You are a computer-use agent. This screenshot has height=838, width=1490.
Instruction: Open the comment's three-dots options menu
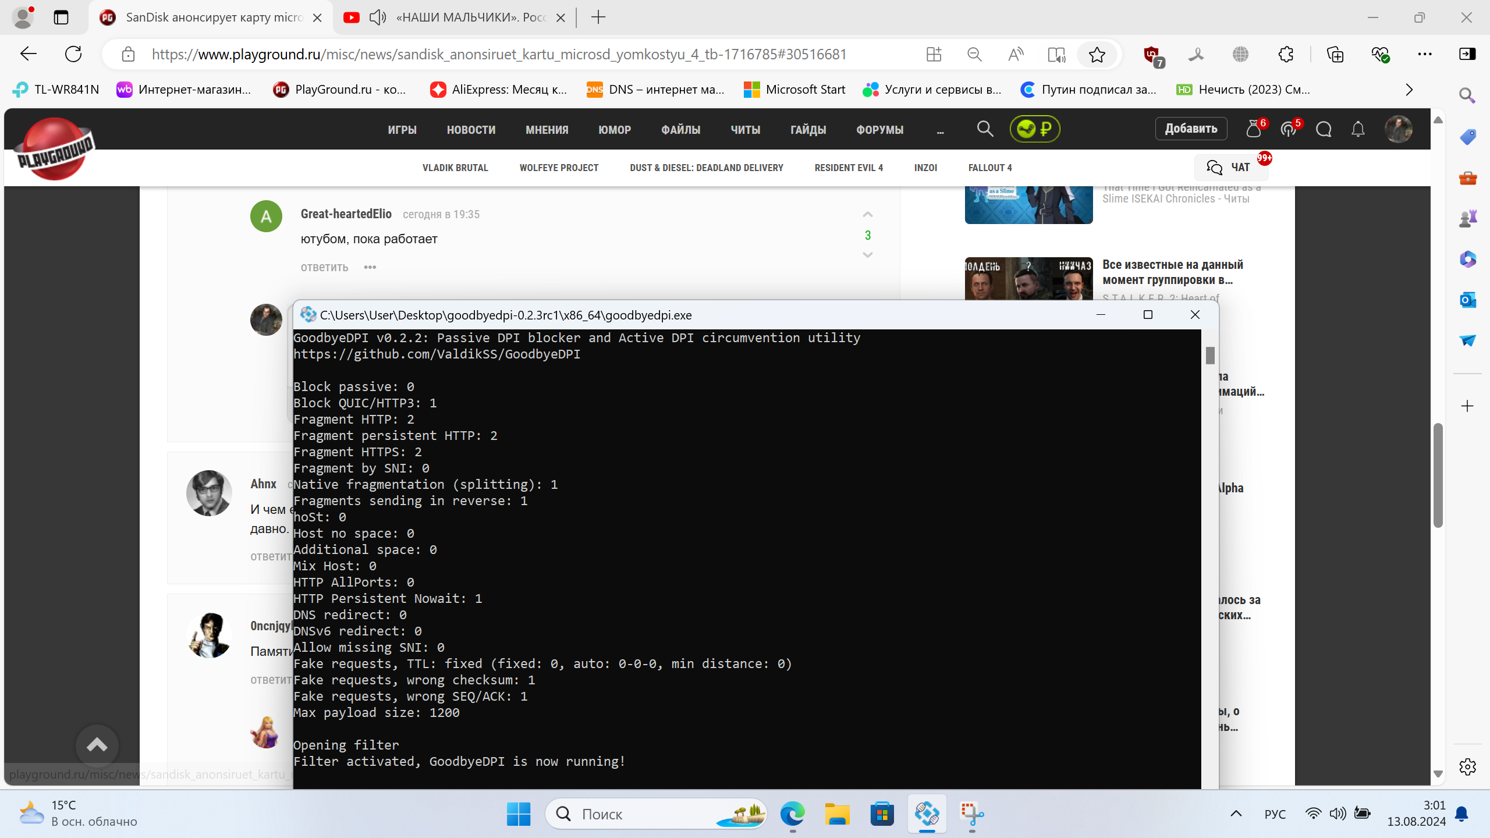pyautogui.click(x=370, y=267)
